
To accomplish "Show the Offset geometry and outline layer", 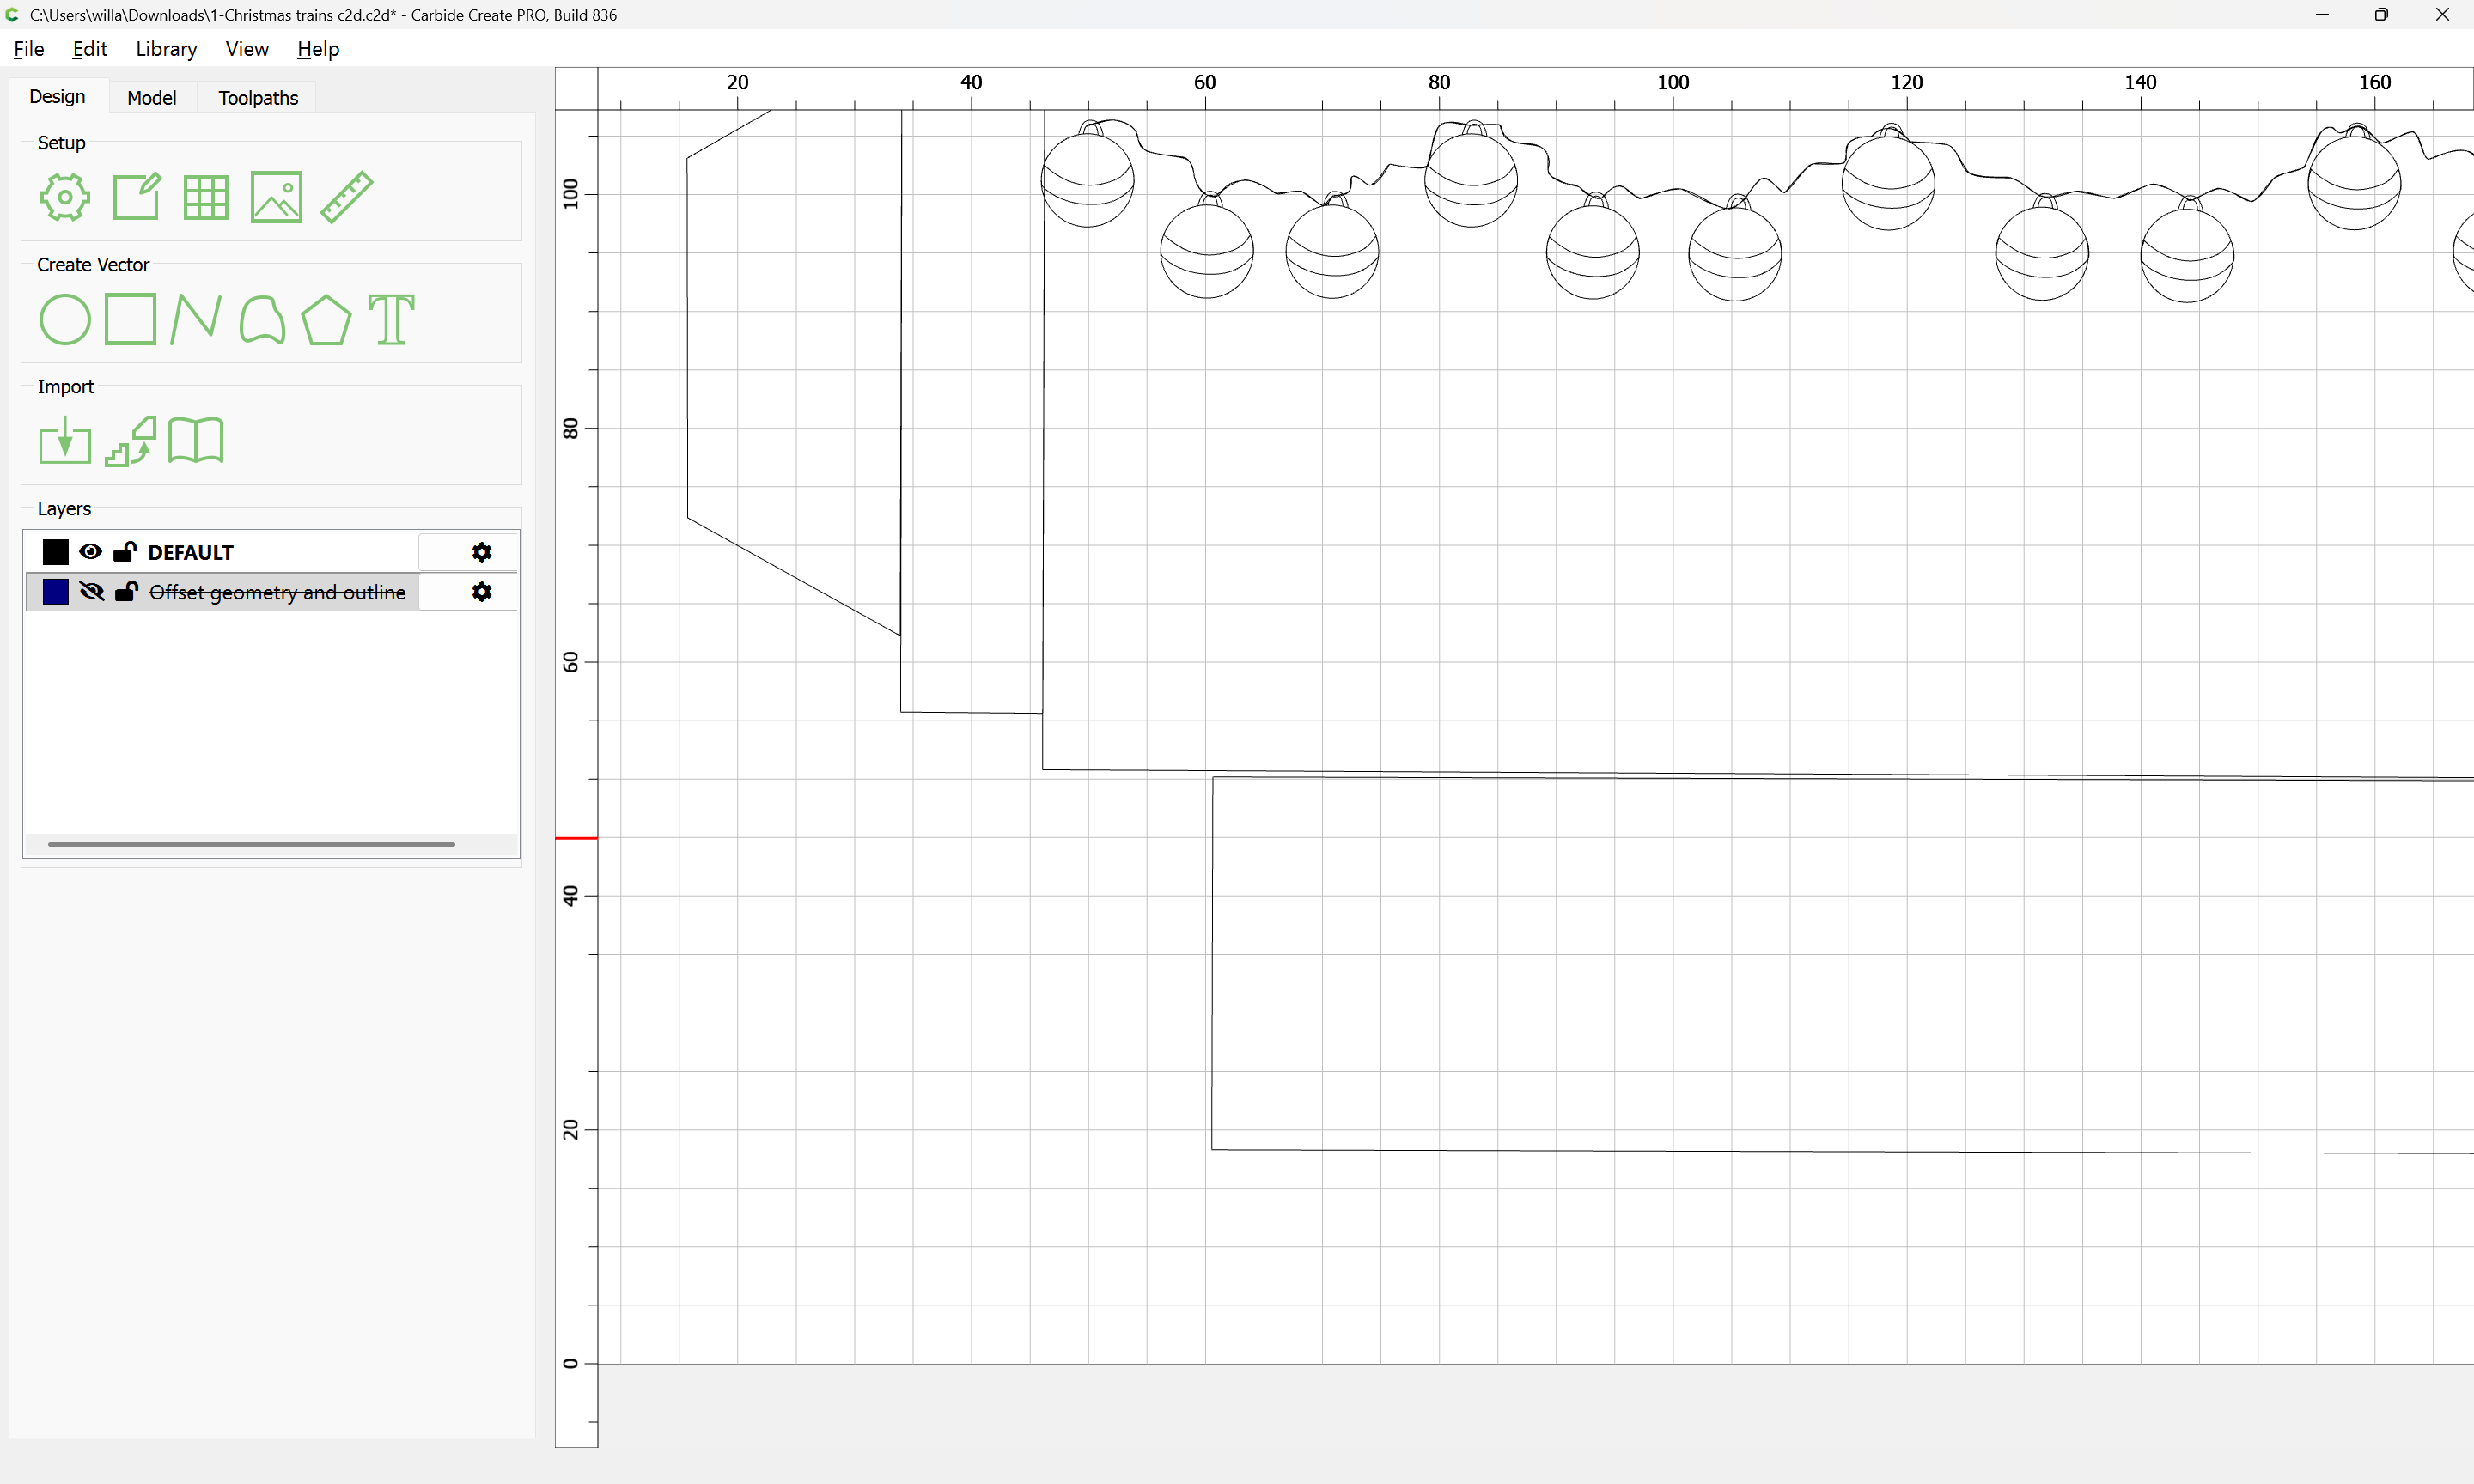I will click(x=91, y=592).
